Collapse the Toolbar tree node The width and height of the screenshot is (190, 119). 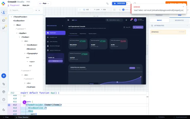point(19,37)
